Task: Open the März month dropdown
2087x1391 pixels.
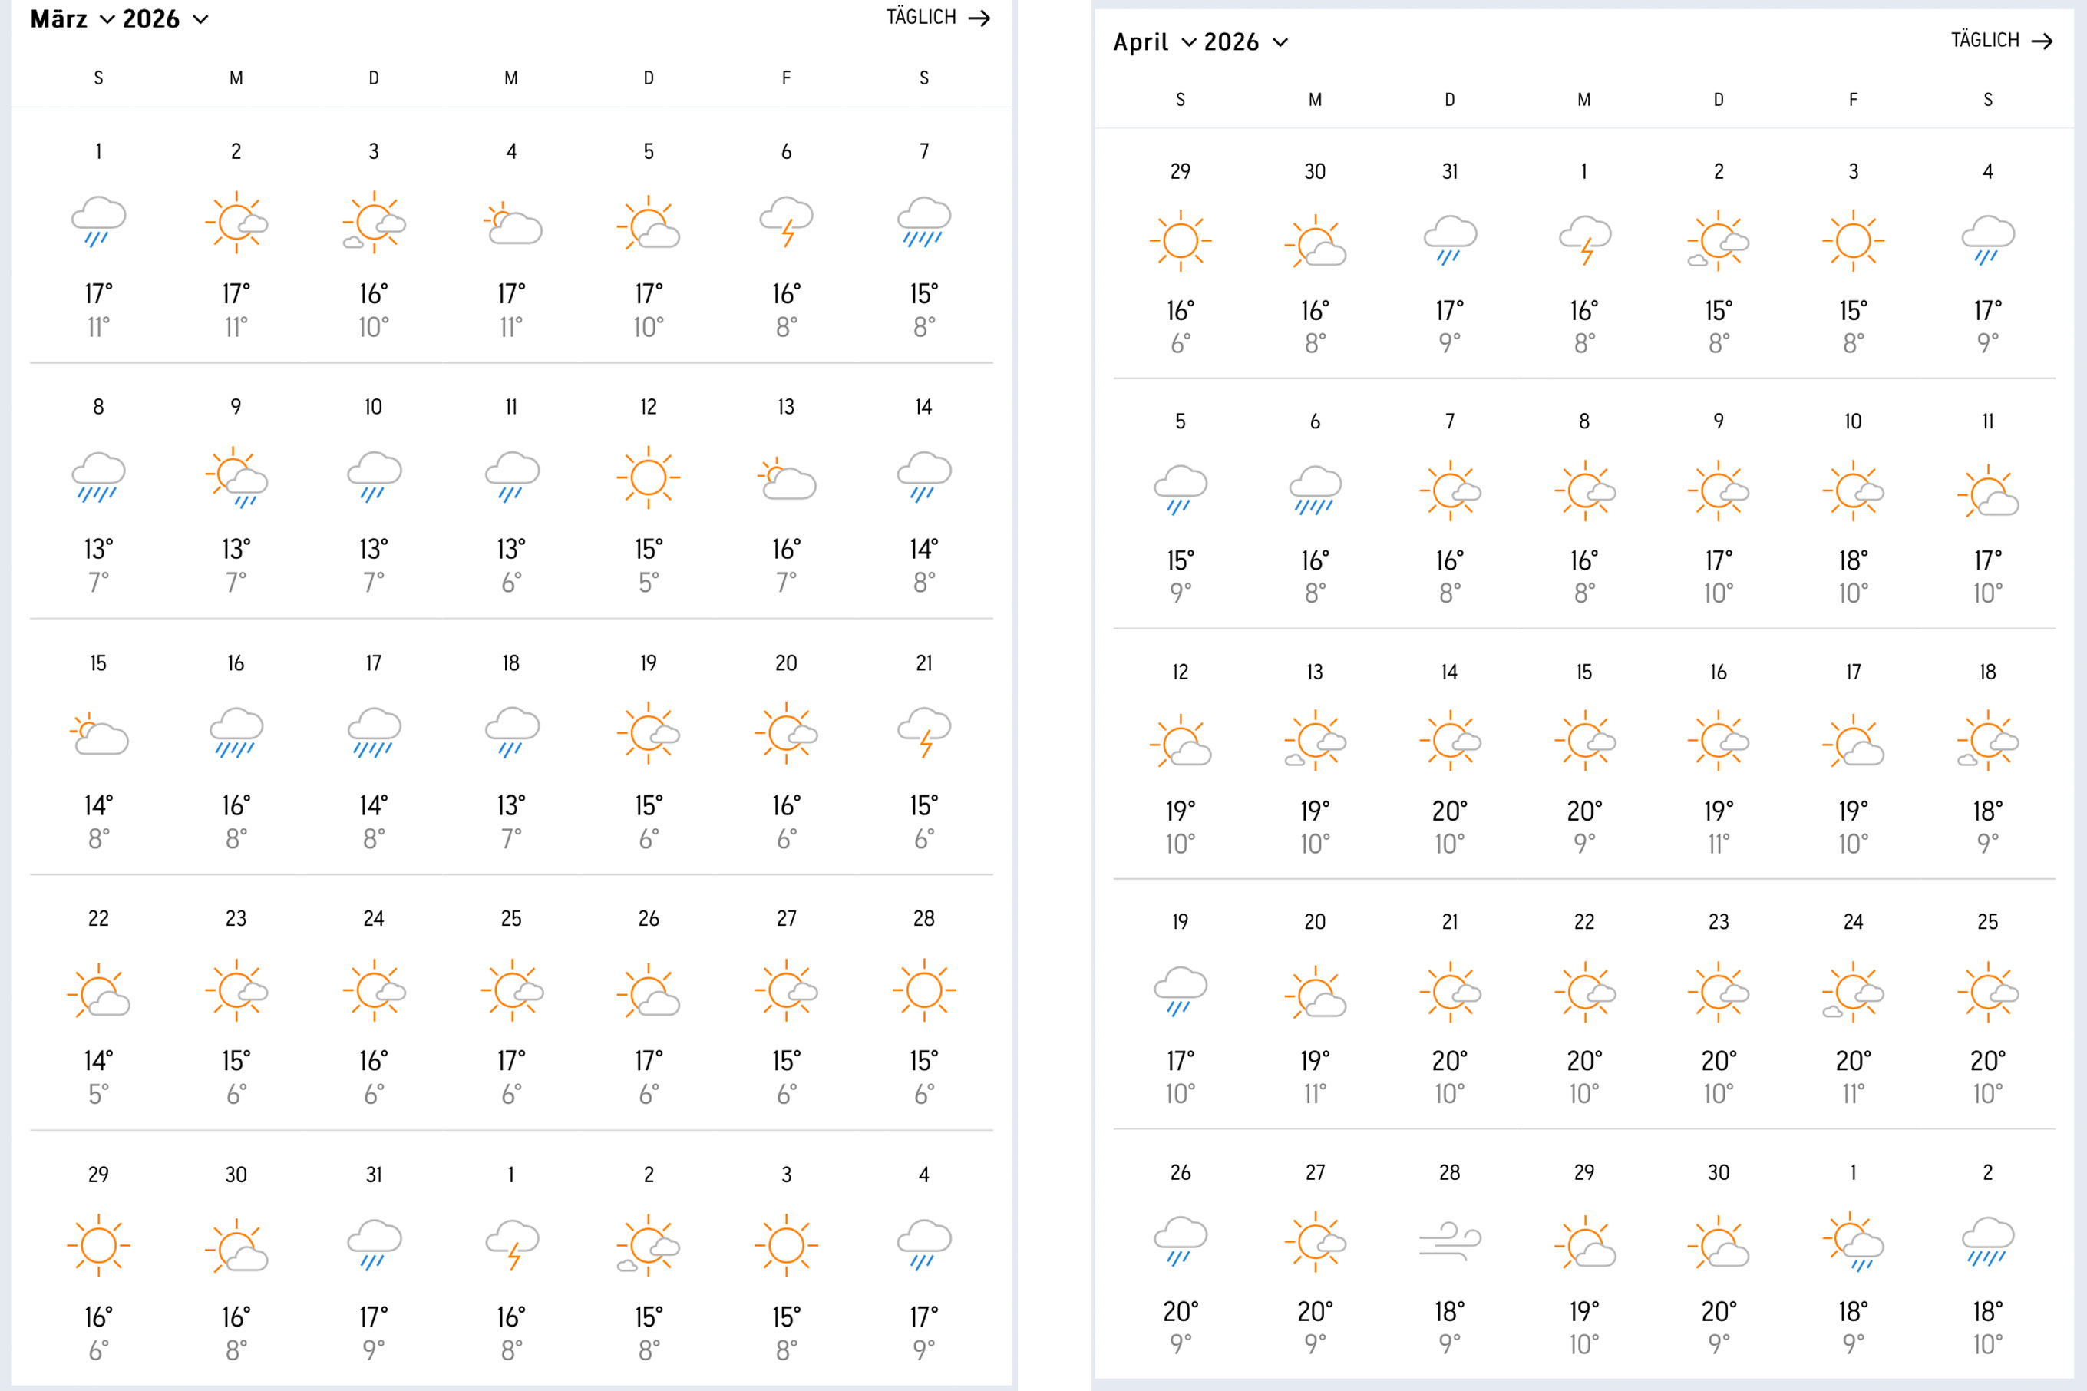Action: click(x=73, y=18)
